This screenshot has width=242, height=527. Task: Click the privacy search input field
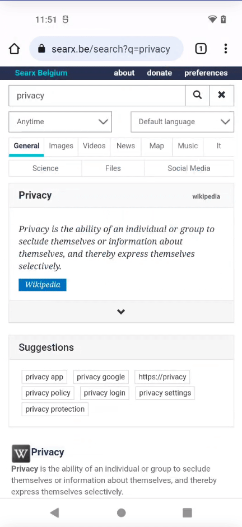[97, 96]
